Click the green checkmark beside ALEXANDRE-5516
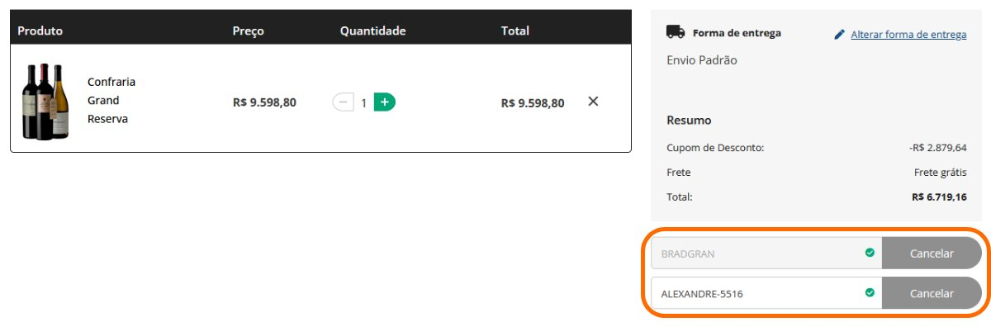 [x=870, y=292]
